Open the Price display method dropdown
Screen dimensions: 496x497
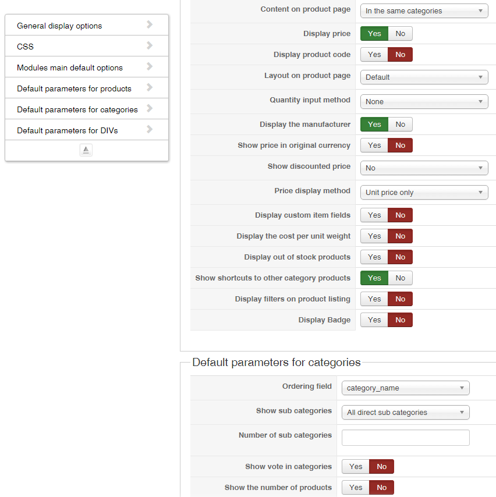424,193
